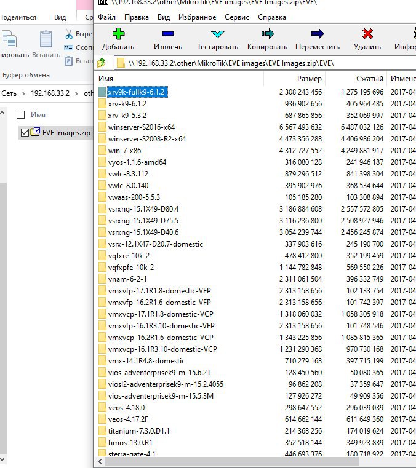Open the Сервис menu in 7-Zip
This screenshot has width=416, height=468.
(237, 17)
